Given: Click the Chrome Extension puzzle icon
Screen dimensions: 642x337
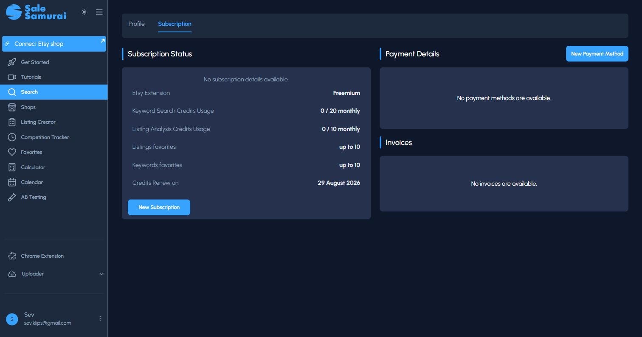Looking at the screenshot, I should click(x=12, y=256).
